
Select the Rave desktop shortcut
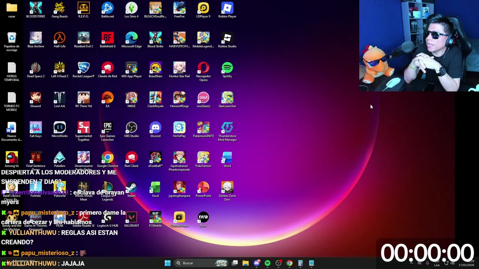pyautogui.click(x=203, y=219)
